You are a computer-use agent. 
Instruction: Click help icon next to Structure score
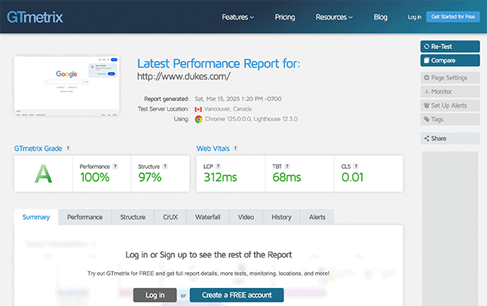[165, 167]
